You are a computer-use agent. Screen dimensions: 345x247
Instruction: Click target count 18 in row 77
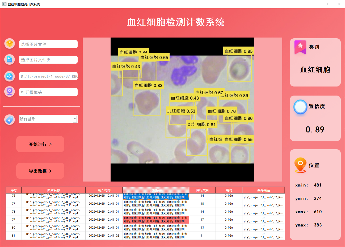(x=202, y=204)
